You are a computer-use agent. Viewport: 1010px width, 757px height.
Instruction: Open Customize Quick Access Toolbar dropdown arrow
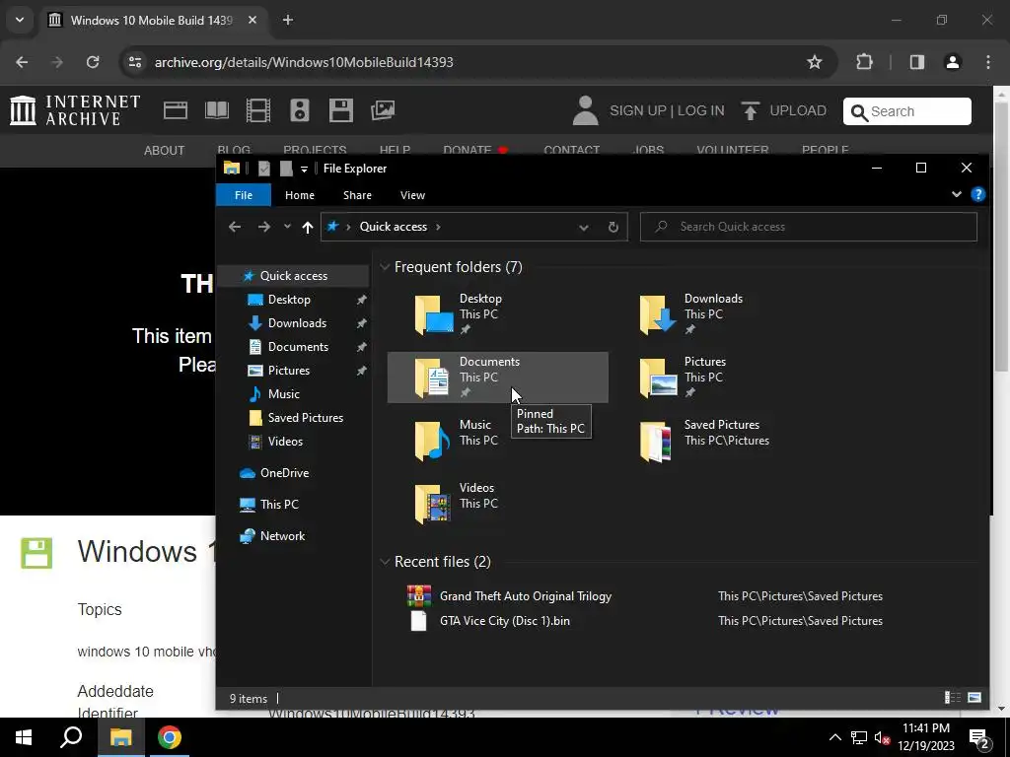point(304,170)
